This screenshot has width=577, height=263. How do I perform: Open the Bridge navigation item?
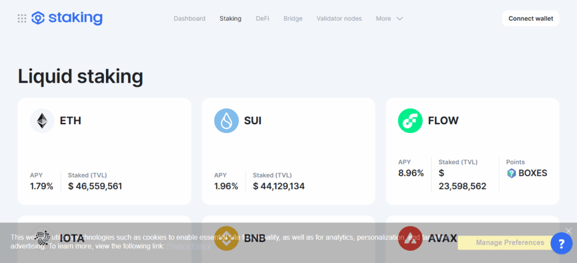coord(293,19)
